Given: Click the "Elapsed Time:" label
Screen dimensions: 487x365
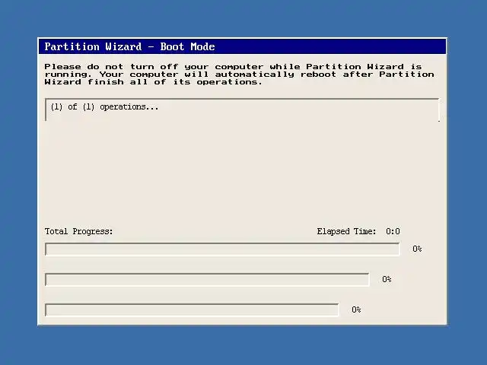Looking at the screenshot, I should pos(346,231).
